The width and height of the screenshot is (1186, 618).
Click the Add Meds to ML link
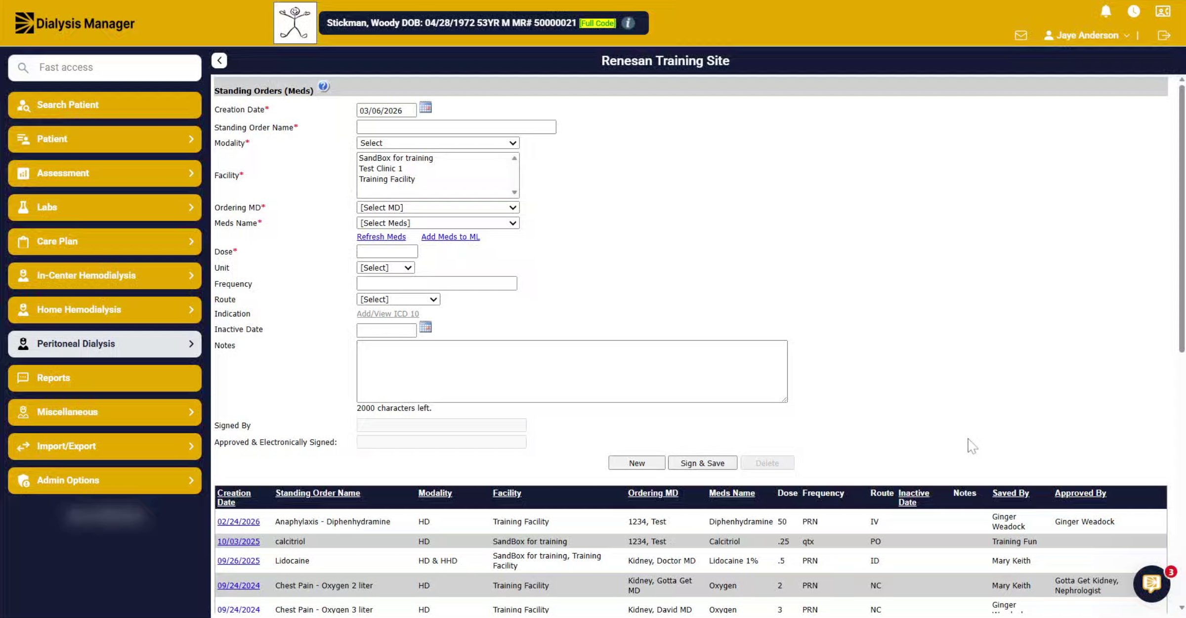click(450, 237)
